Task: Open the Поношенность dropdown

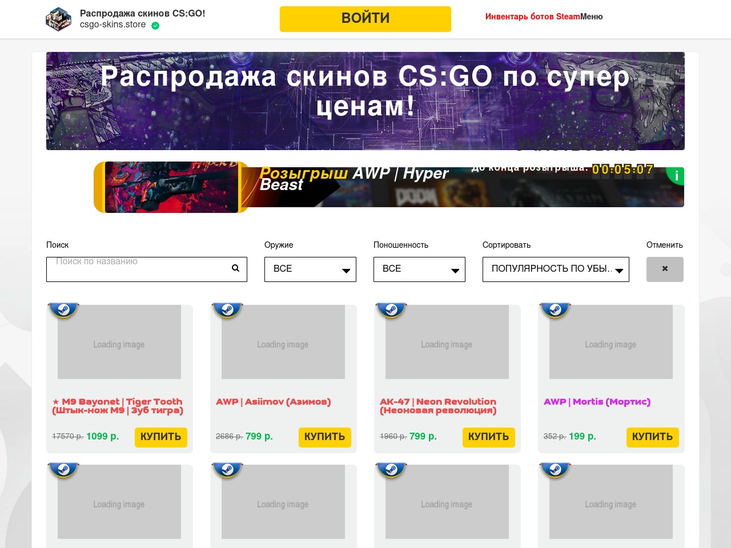Action: [x=419, y=269]
